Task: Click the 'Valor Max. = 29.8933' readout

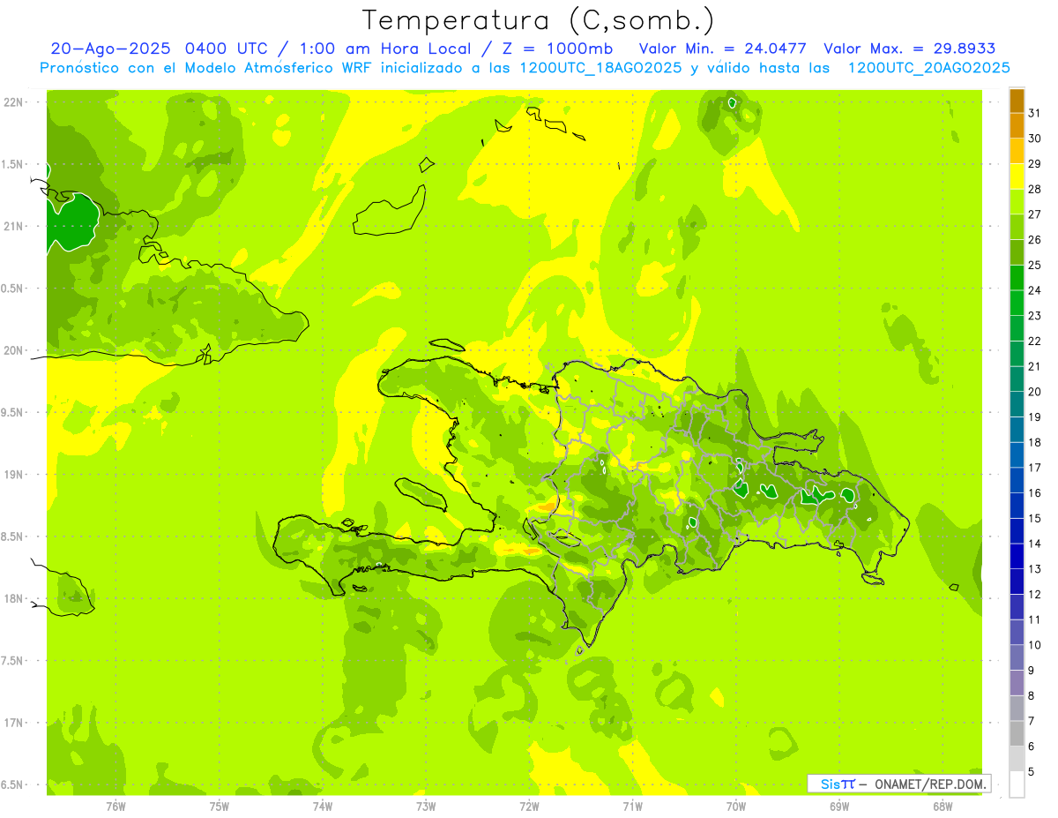Action: coord(909,49)
